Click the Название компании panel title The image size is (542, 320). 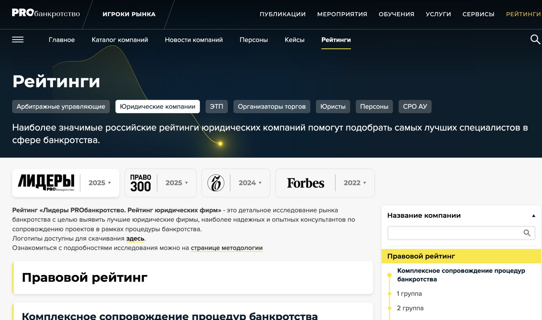(424, 216)
